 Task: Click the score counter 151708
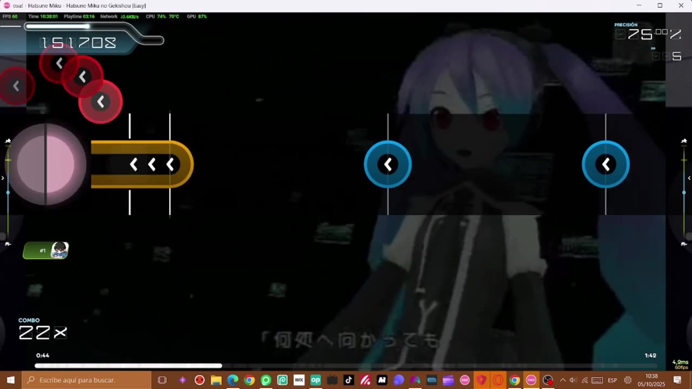(x=79, y=43)
